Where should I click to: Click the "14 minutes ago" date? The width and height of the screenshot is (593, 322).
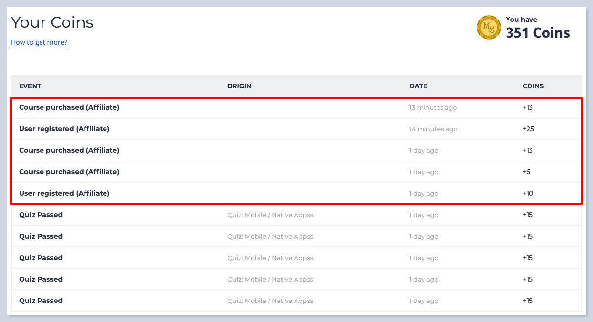tap(433, 129)
